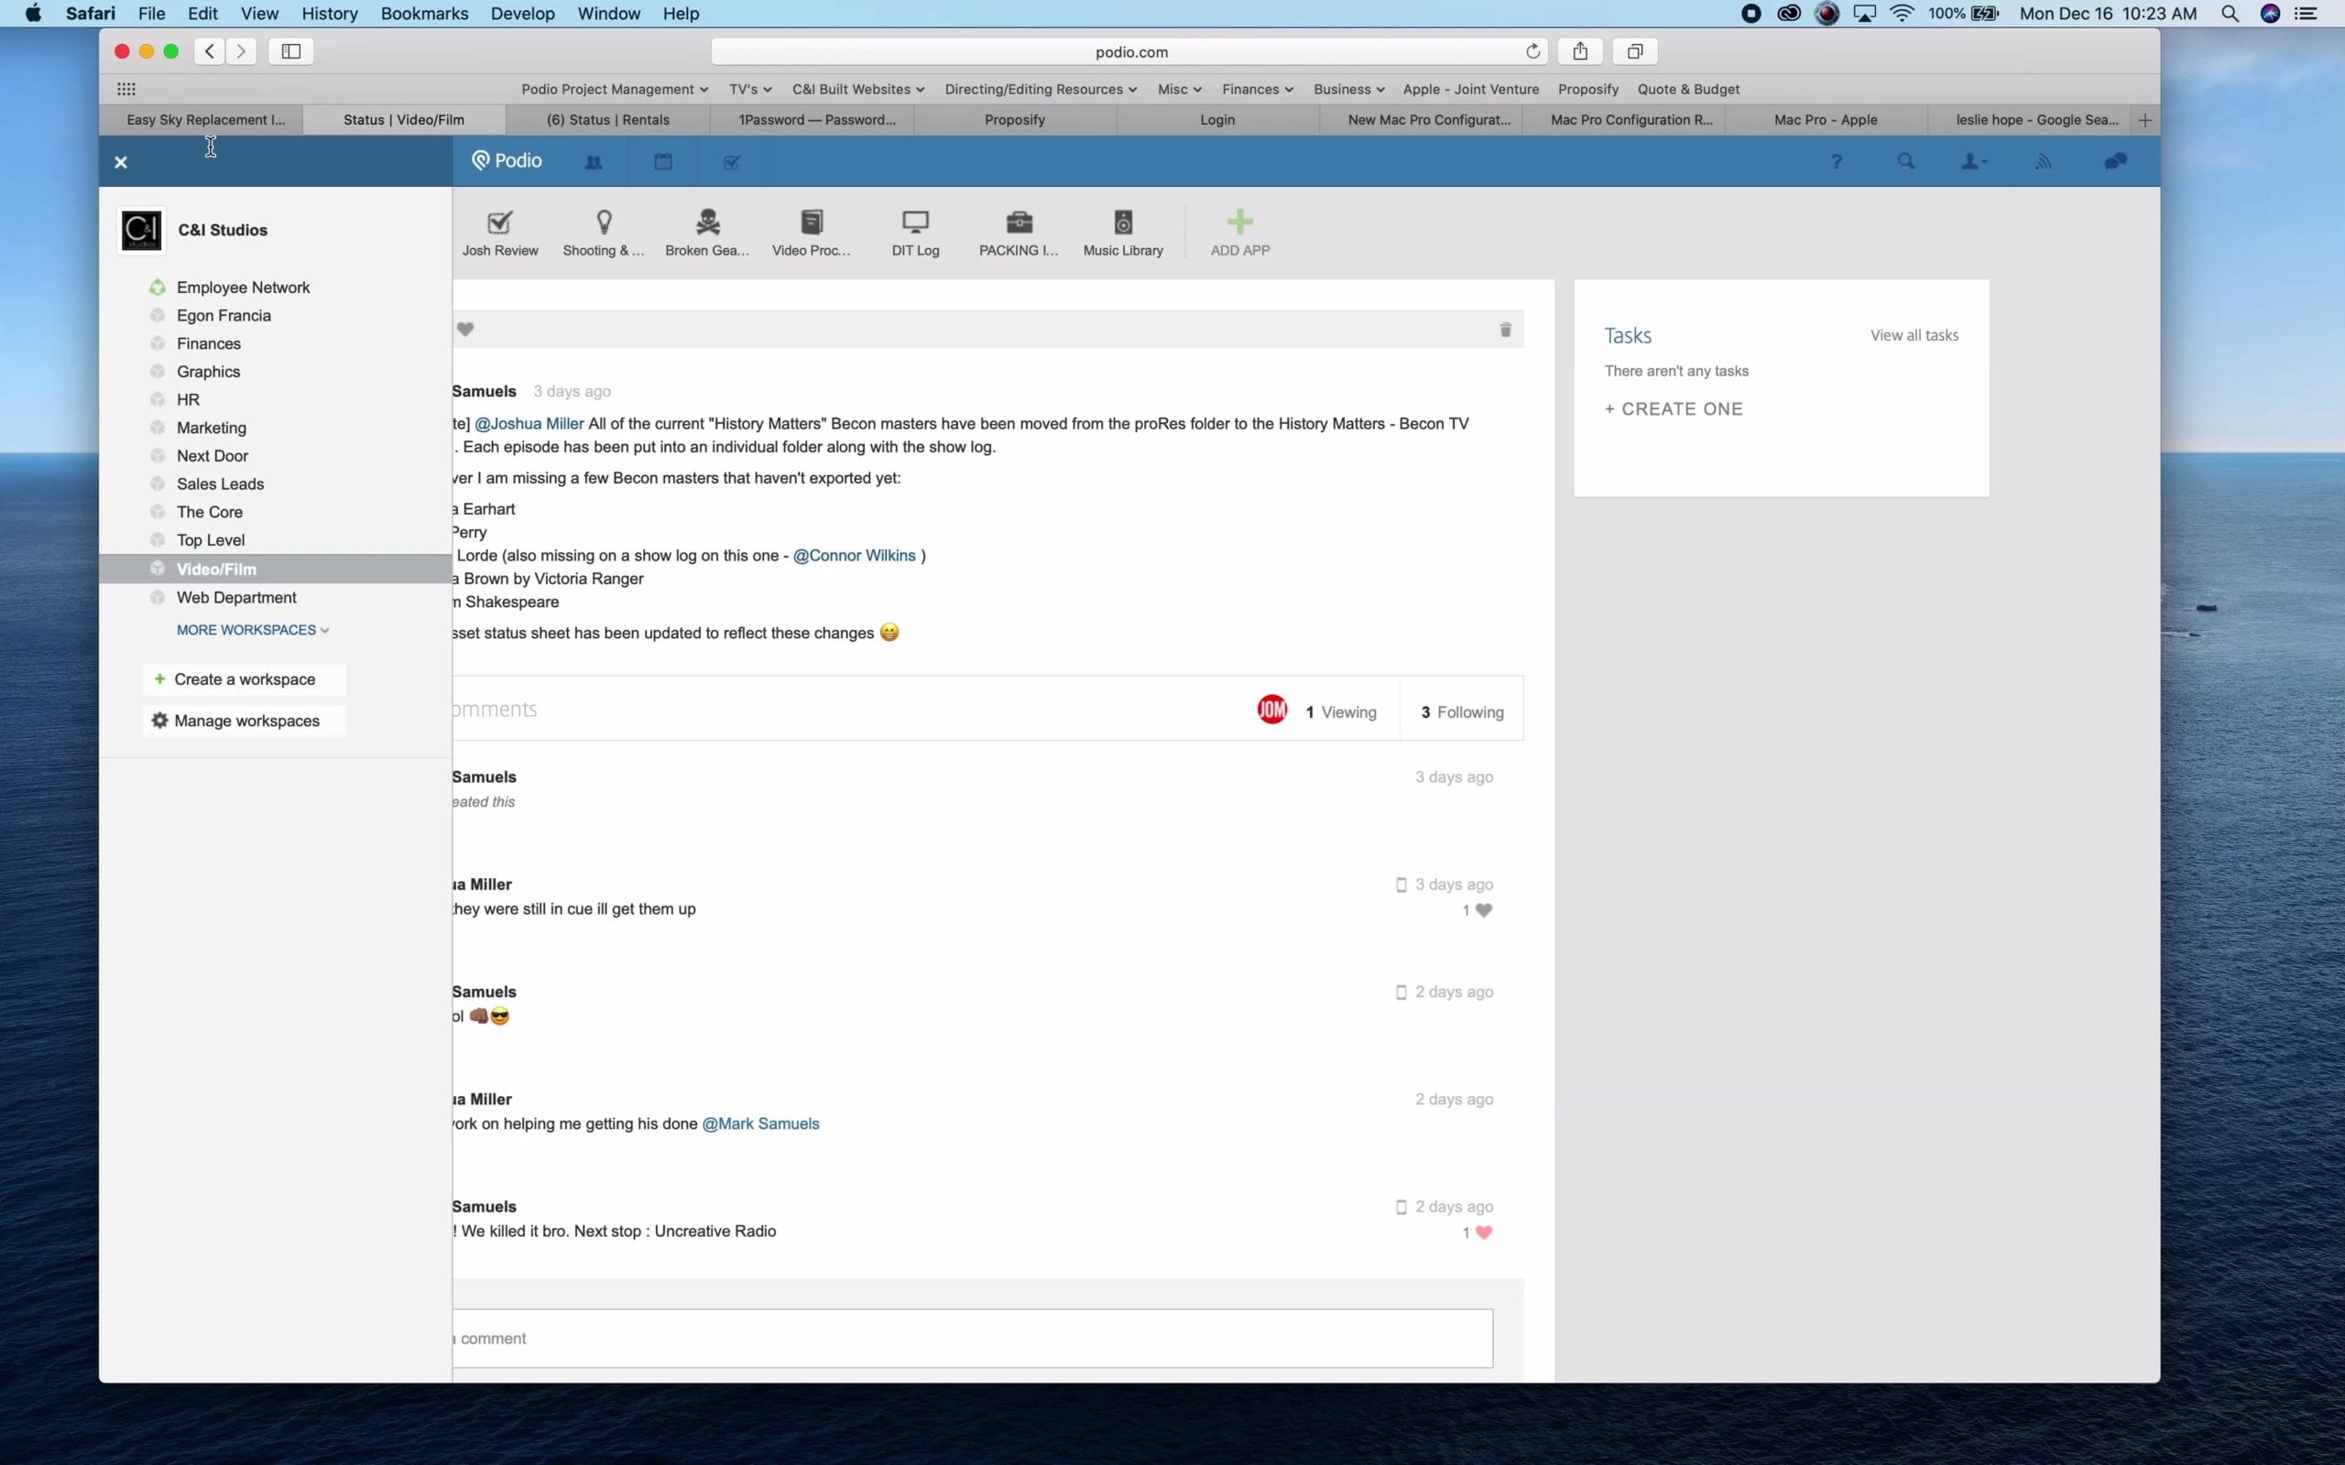Open macOS Spotlight search icon
2345x1465 pixels.
tap(2229, 14)
